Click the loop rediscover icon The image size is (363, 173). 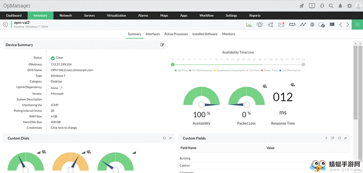coord(292,24)
